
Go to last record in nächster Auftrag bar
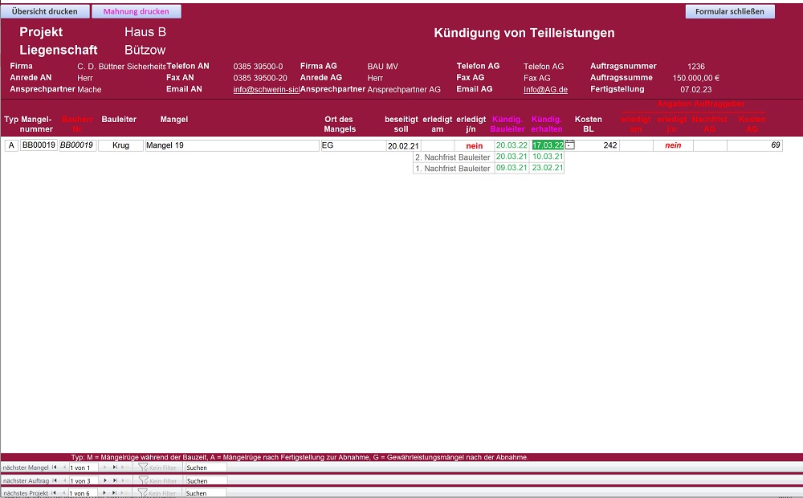[115, 480]
